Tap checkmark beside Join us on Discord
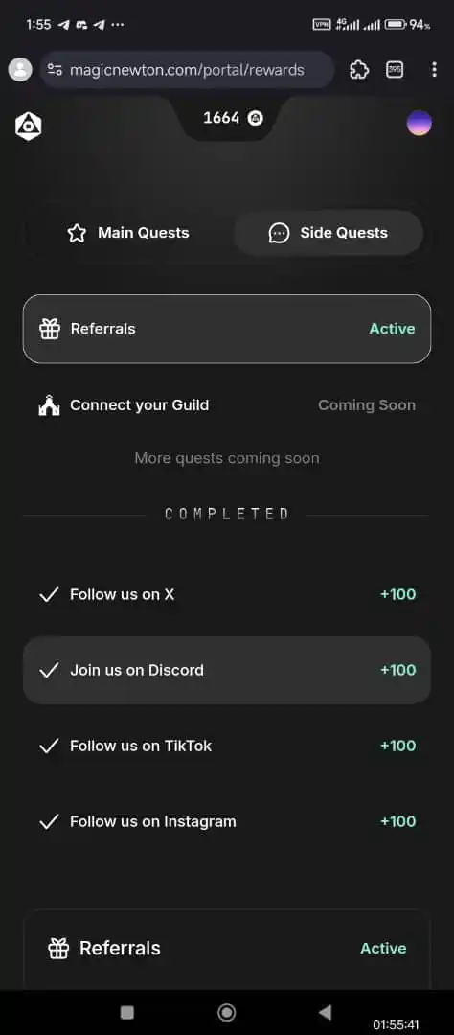 coord(49,671)
